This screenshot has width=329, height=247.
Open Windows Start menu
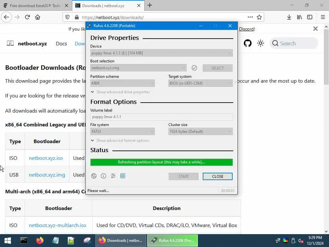pos(8,241)
